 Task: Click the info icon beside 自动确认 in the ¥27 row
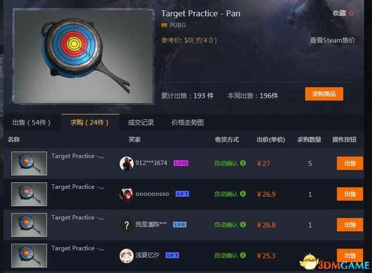click(x=243, y=163)
